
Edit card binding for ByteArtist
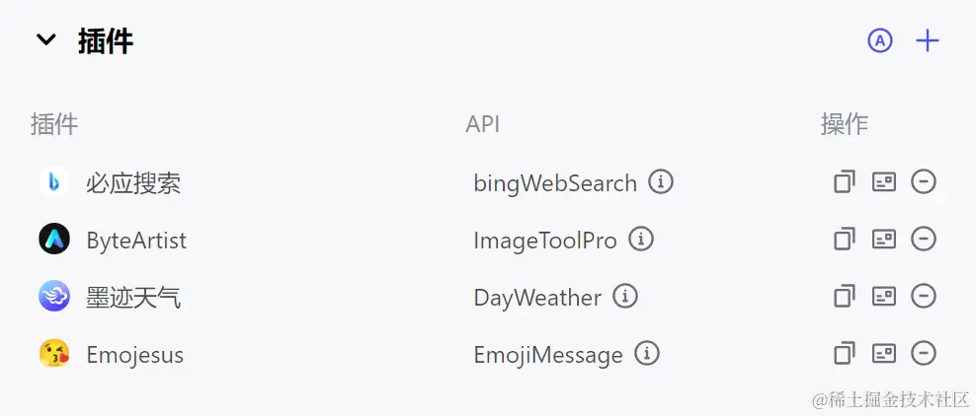pos(883,240)
